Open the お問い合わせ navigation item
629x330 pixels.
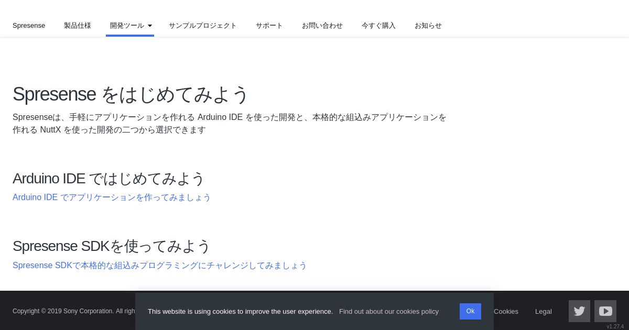[322, 26]
